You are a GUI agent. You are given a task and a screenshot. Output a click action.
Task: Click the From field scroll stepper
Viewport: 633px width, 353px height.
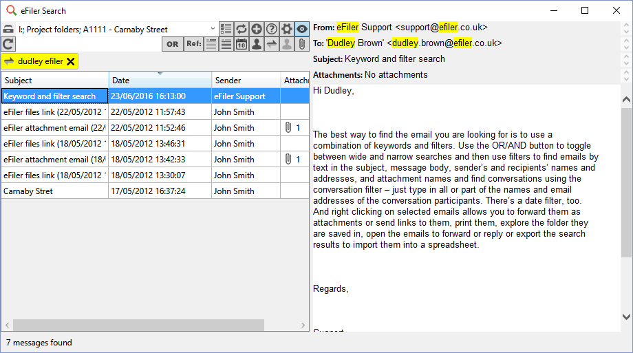pos(627,28)
